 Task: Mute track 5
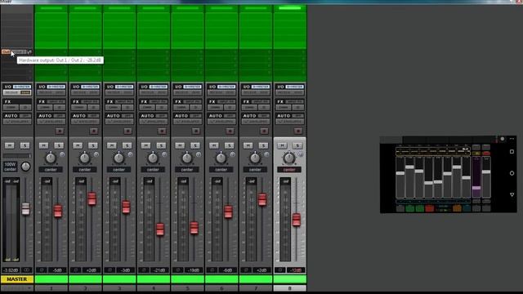click(x=180, y=145)
